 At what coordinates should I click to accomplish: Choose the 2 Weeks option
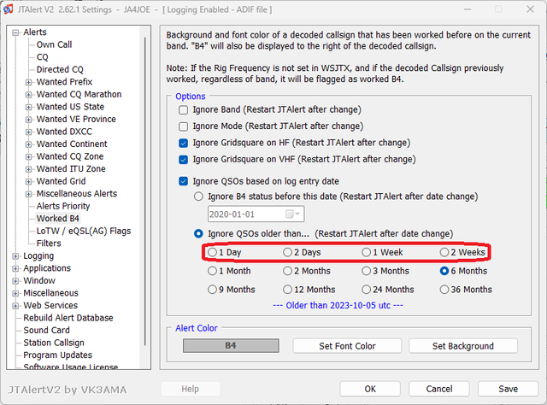(444, 252)
